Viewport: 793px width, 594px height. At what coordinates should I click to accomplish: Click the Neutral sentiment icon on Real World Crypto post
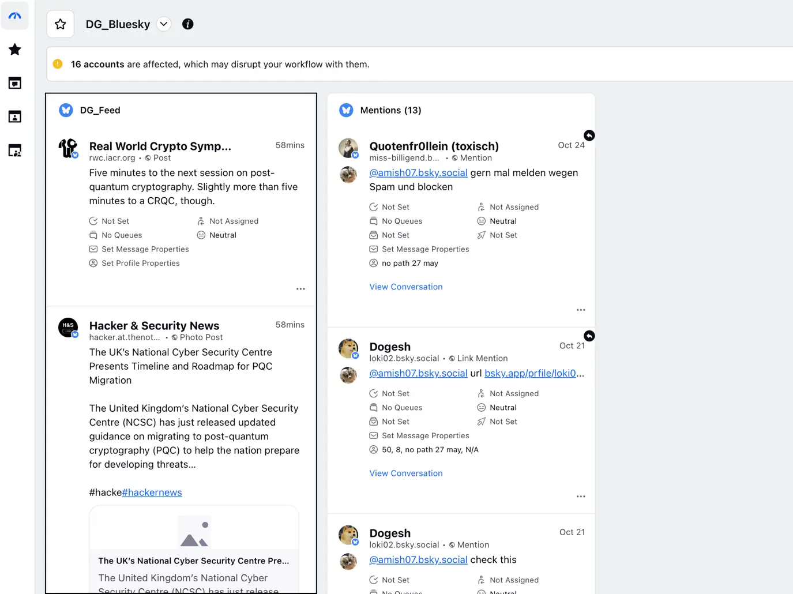coord(201,235)
